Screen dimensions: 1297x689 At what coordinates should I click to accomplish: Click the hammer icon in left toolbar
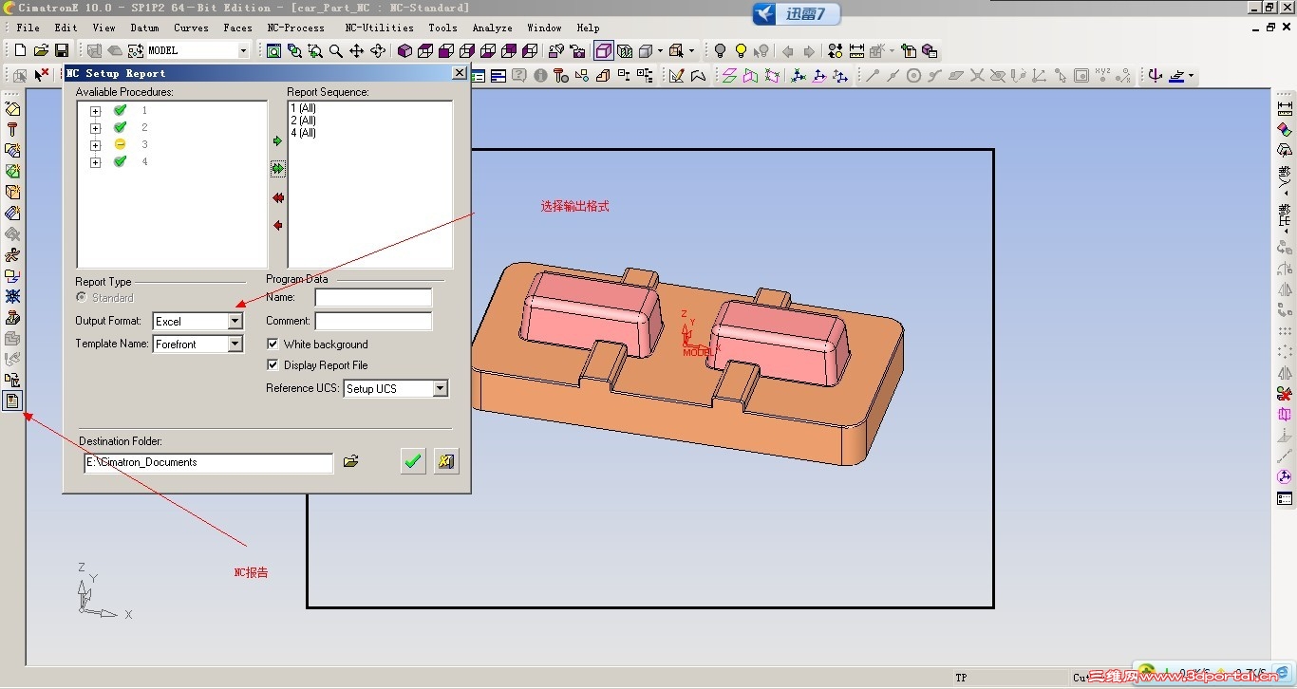coord(12,129)
